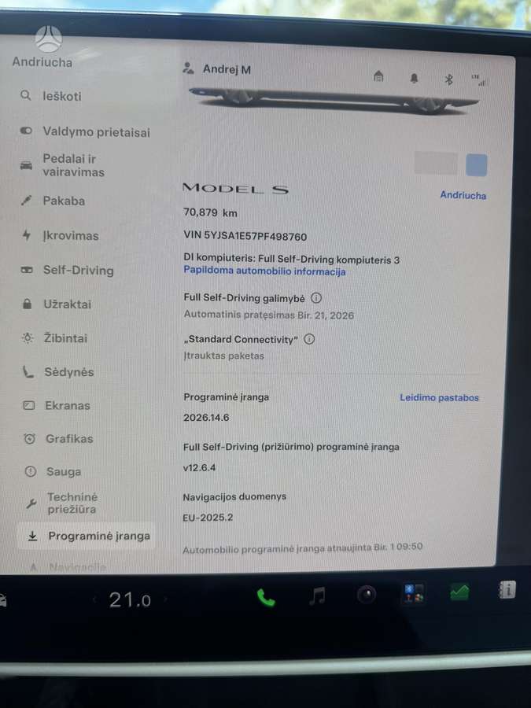Open Sauga safety settings
This screenshot has height=708, width=531.
click(53, 471)
